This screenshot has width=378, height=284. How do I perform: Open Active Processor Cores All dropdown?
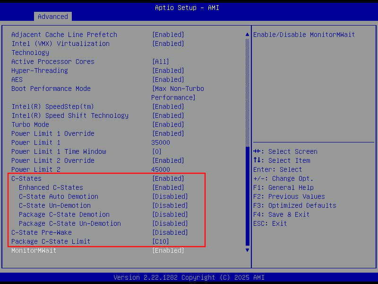(161, 62)
